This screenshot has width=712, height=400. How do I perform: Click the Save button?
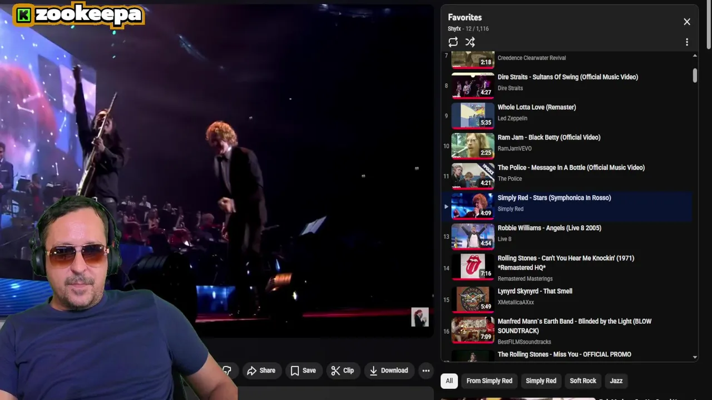coord(303,371)
